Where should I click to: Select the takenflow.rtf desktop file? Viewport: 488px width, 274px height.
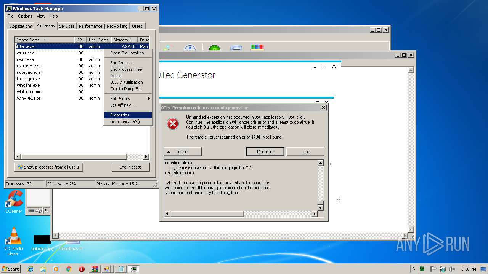(71, 245)
